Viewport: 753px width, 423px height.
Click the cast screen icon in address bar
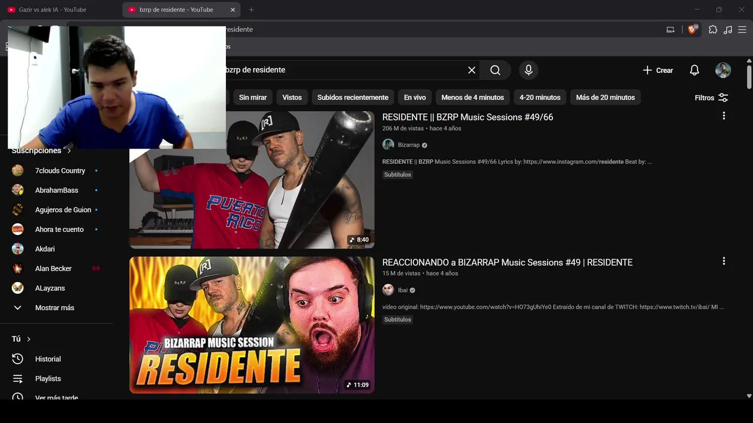670,29
